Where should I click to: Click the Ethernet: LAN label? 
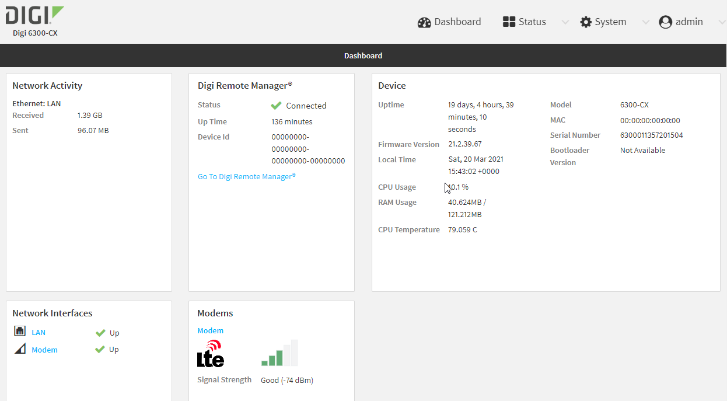click(x=37, y=104)
